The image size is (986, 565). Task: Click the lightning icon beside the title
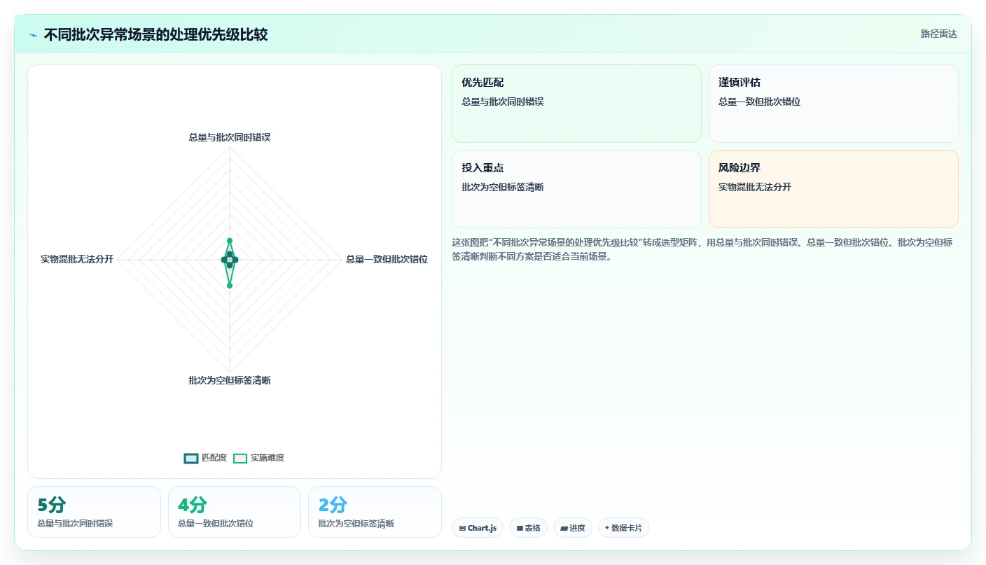[x=33, y=35]
